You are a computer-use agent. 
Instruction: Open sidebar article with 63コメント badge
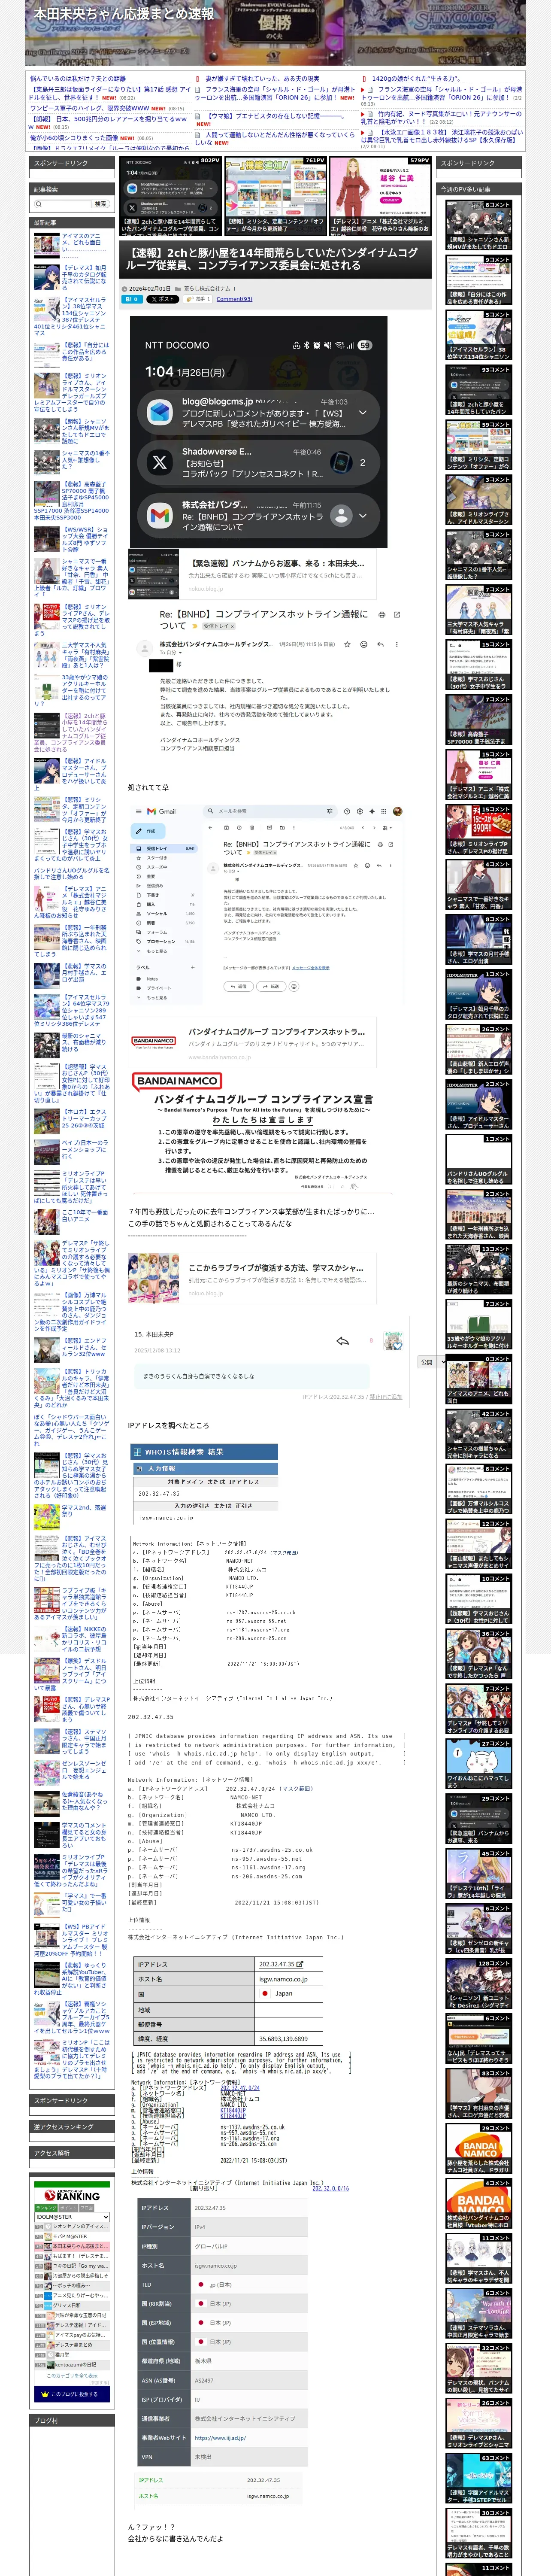click(x=478, y=2478)
